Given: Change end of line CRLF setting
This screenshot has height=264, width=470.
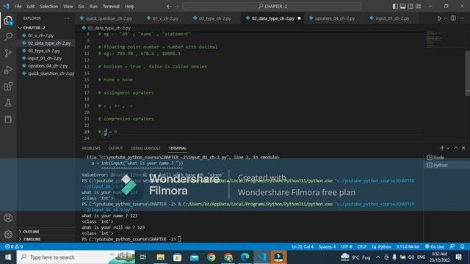Looking at the screenshot, I should (362, 246).
